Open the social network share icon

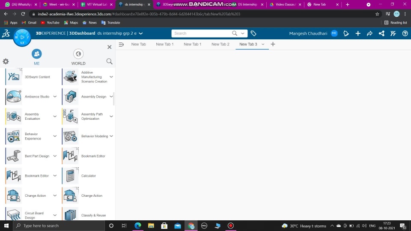click(x=381, y=33)
